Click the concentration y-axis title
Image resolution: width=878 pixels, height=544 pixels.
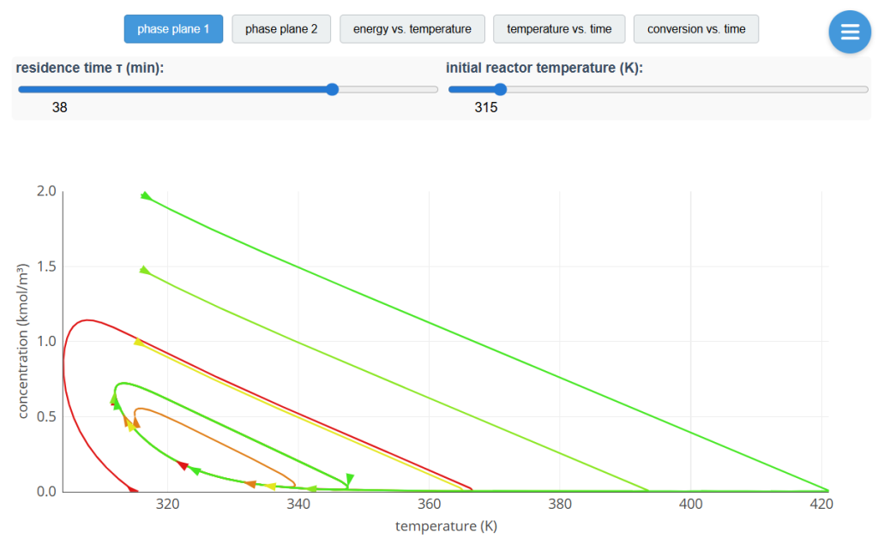click(x=24, y=341)
